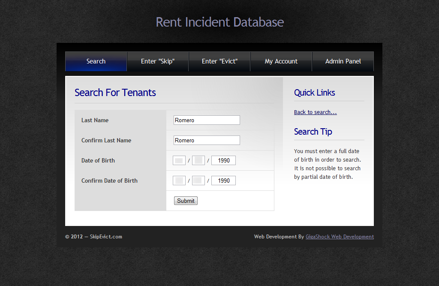The image size is (439, 286).
Task: Switch to the Enter "Skip" tab
Action: (x=158, y=61)
